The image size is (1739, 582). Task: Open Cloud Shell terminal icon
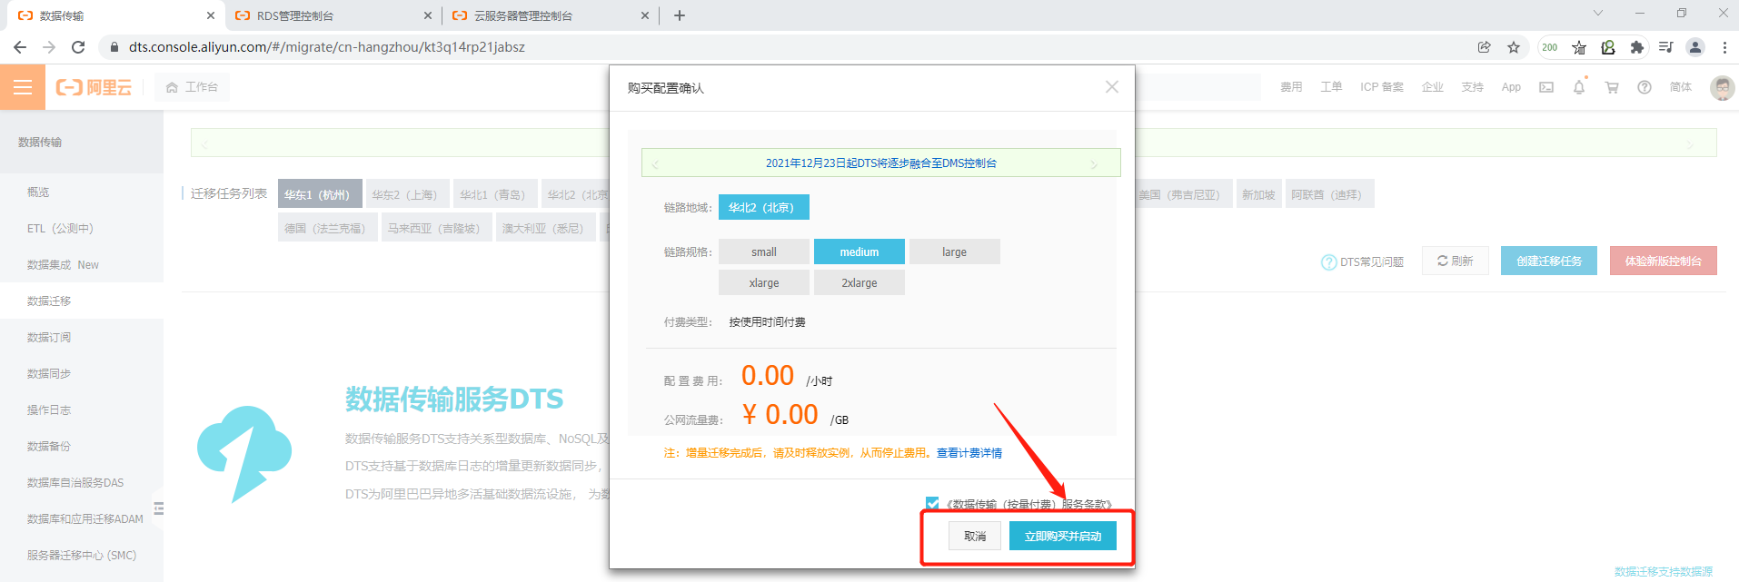coord(1546,87)
